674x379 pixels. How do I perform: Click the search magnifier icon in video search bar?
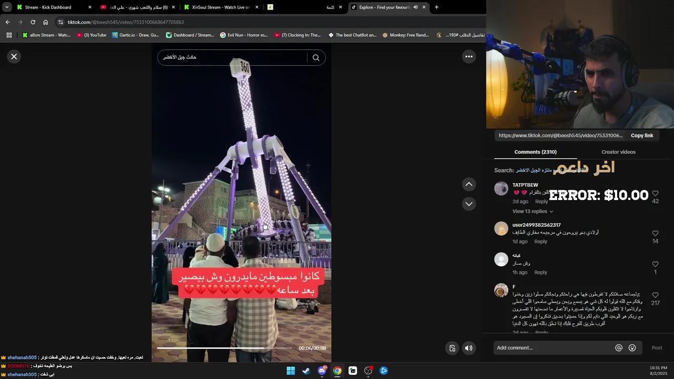click(x=316, y=57)
